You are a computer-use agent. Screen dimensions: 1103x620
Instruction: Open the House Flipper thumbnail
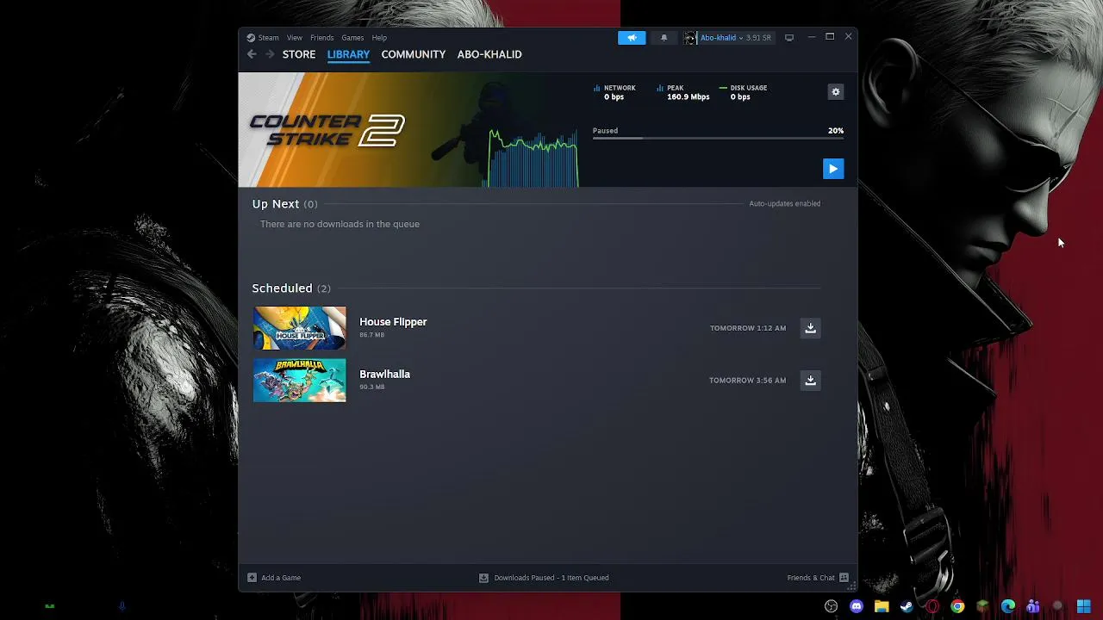click(x=299, y=328)
